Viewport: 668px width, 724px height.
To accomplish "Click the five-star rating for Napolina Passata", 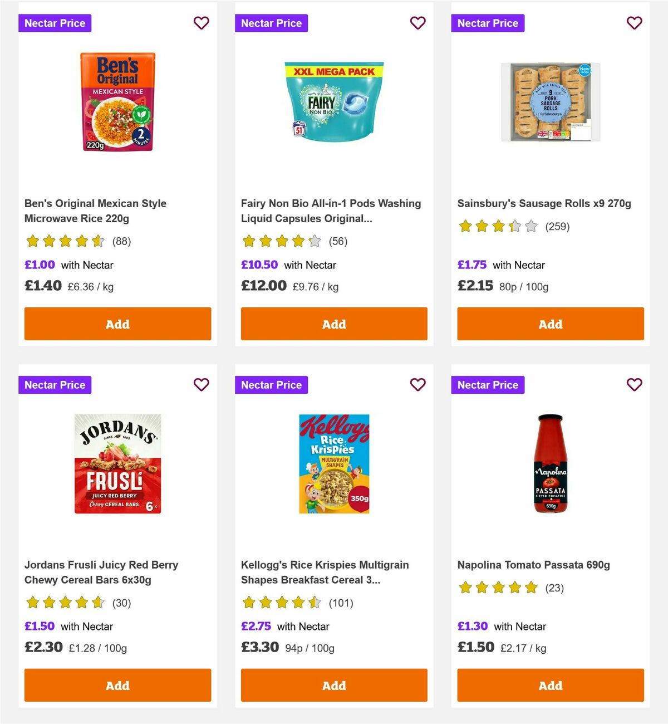I will (x=498, y=588).
